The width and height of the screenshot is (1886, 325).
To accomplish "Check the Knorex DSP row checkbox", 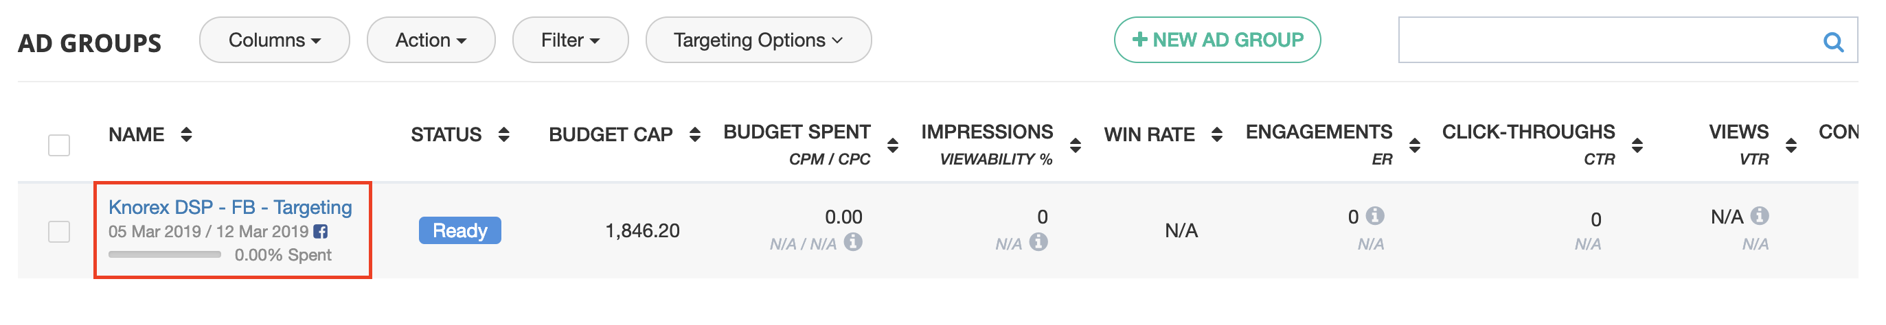I will point(59,232).
